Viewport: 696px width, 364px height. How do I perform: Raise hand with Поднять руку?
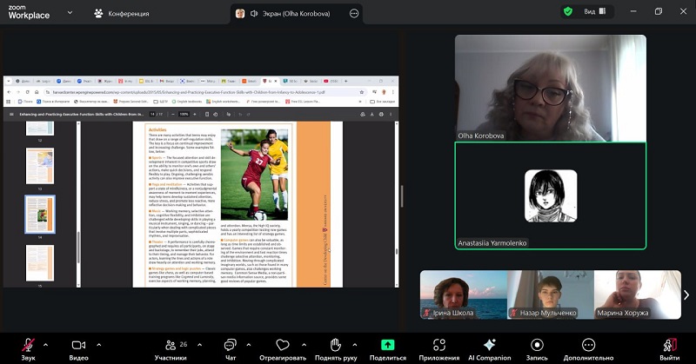pos(335,346)
